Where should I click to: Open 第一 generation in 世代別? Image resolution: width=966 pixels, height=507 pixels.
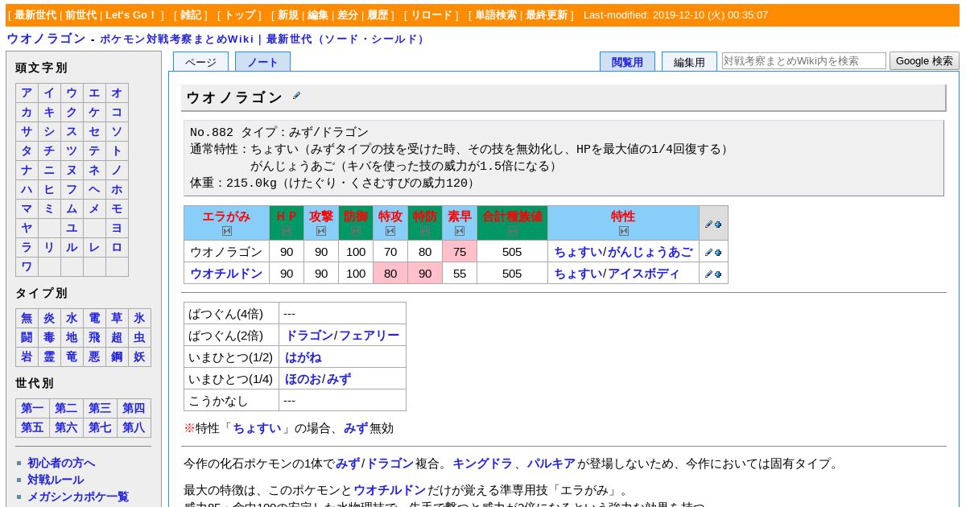[x=32, y=408]
